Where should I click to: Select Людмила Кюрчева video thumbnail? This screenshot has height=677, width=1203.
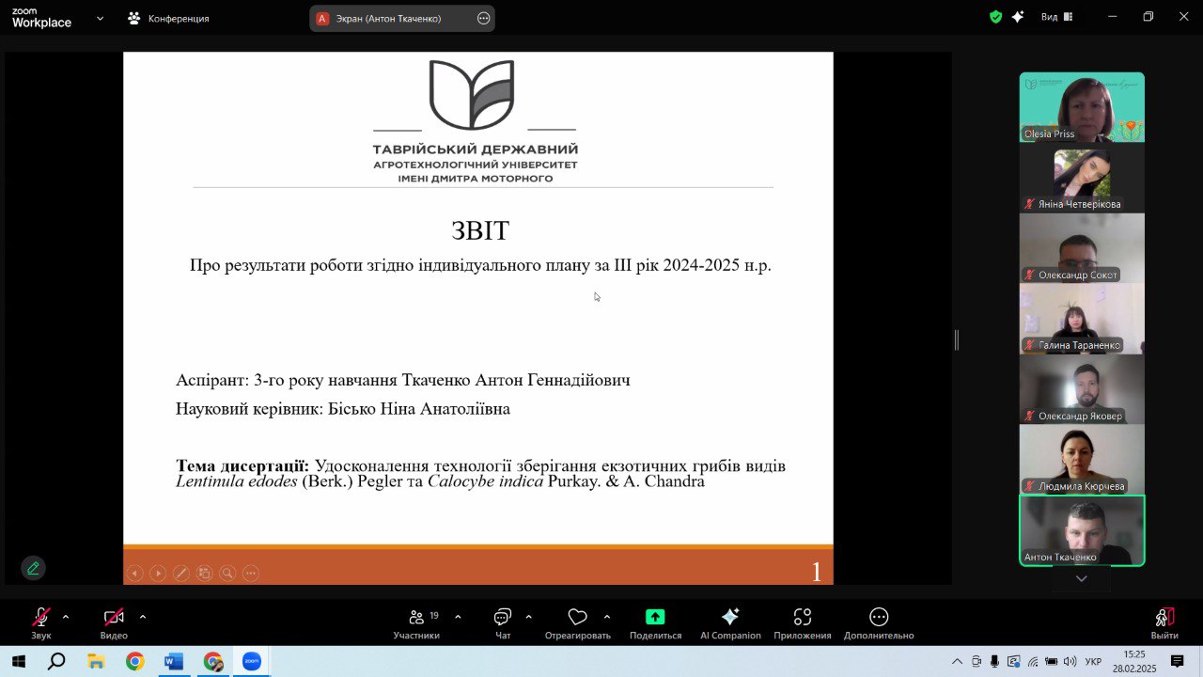click(1082, 460)
